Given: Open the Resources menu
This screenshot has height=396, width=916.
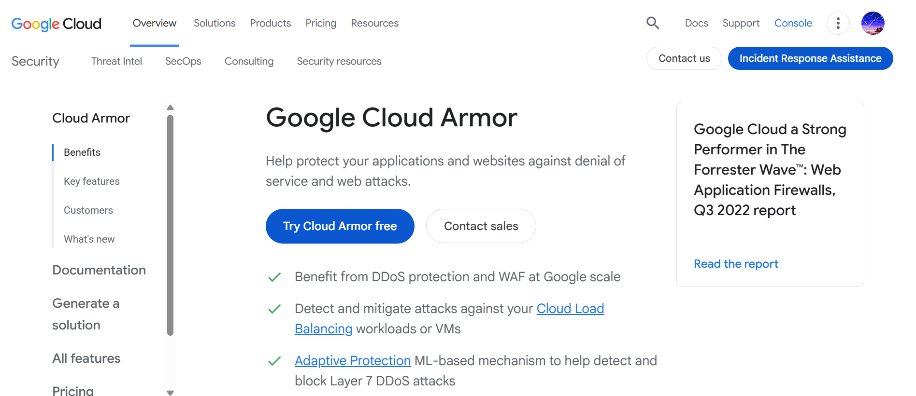Looking at the screenshot, I should coord(375,23).
